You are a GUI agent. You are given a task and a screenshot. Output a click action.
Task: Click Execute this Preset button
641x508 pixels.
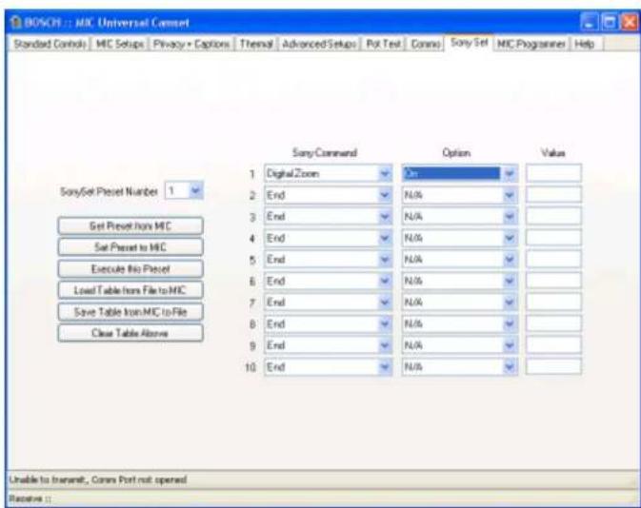tap(130, 268)
